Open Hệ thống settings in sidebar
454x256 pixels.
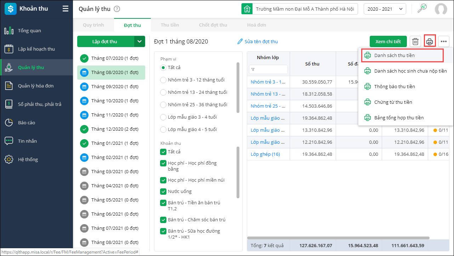(28, 159)
